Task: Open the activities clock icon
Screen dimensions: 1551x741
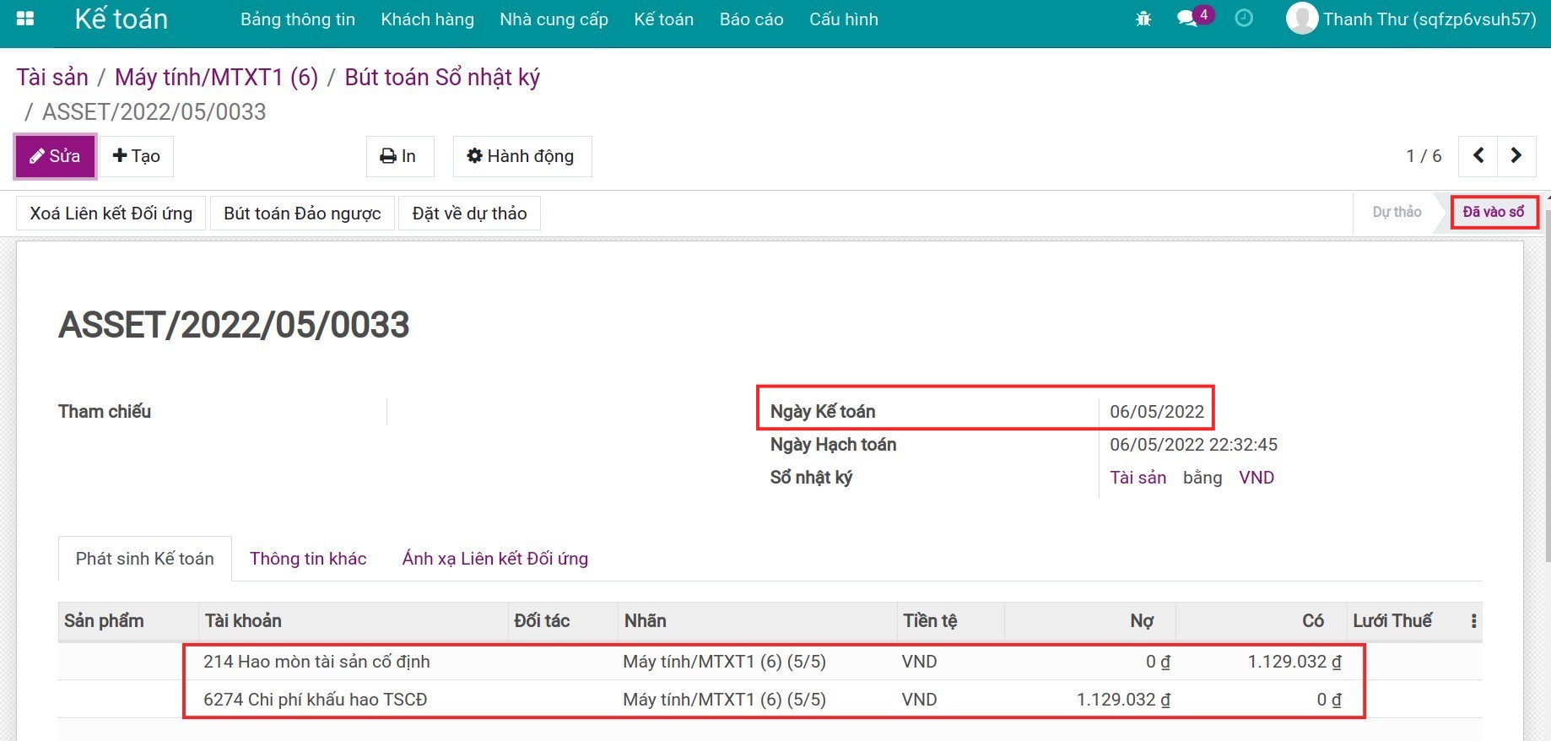Action: 1244,19
